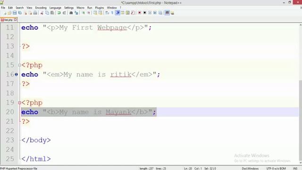Screen dimensions: 302x170
Task: Click the Zoom Out toolbar icon
Action: [x=88, y=13]
